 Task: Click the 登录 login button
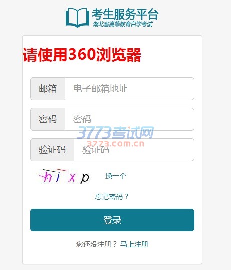tap(112, 220)
